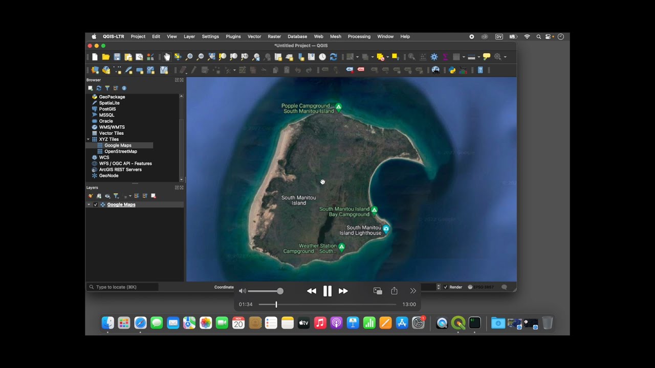The height and width of the screenshot is (368, 655).
Task: Open the Python Console icon
Action: tap(452, 70)
